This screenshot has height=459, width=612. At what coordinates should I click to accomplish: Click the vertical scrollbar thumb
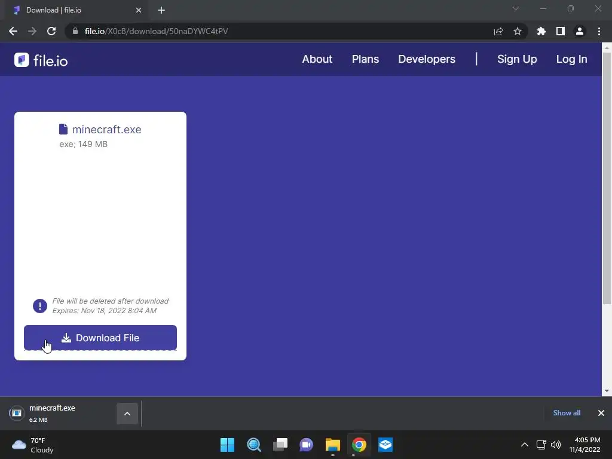coord(607,178)
